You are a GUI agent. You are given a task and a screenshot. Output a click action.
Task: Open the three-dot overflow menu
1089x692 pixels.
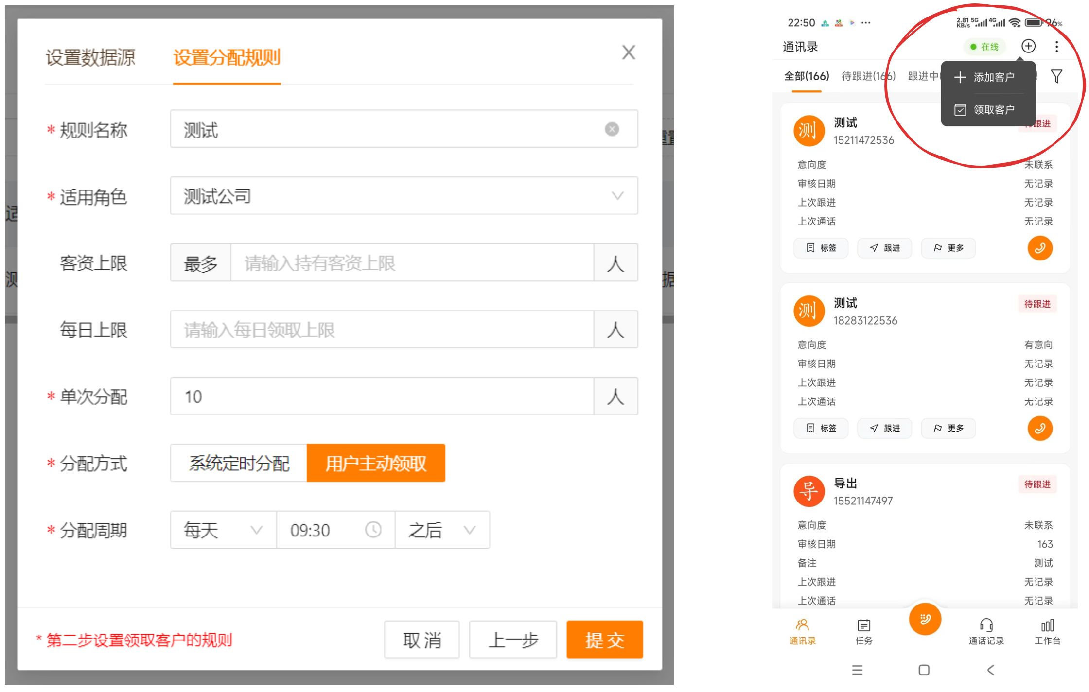(1057, 46)
